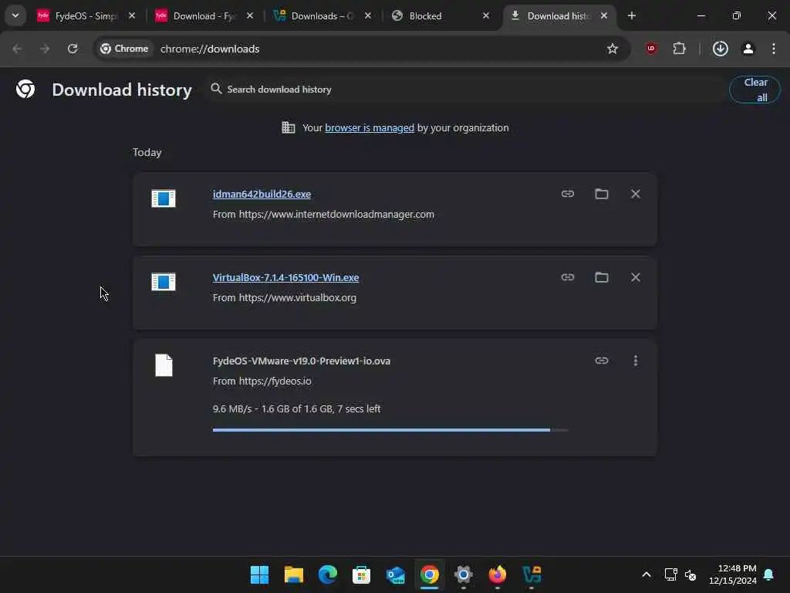This screenshot has width=790, height=593.
Task: Click the muted volume tray icon
Action: [x=690, y=574]
